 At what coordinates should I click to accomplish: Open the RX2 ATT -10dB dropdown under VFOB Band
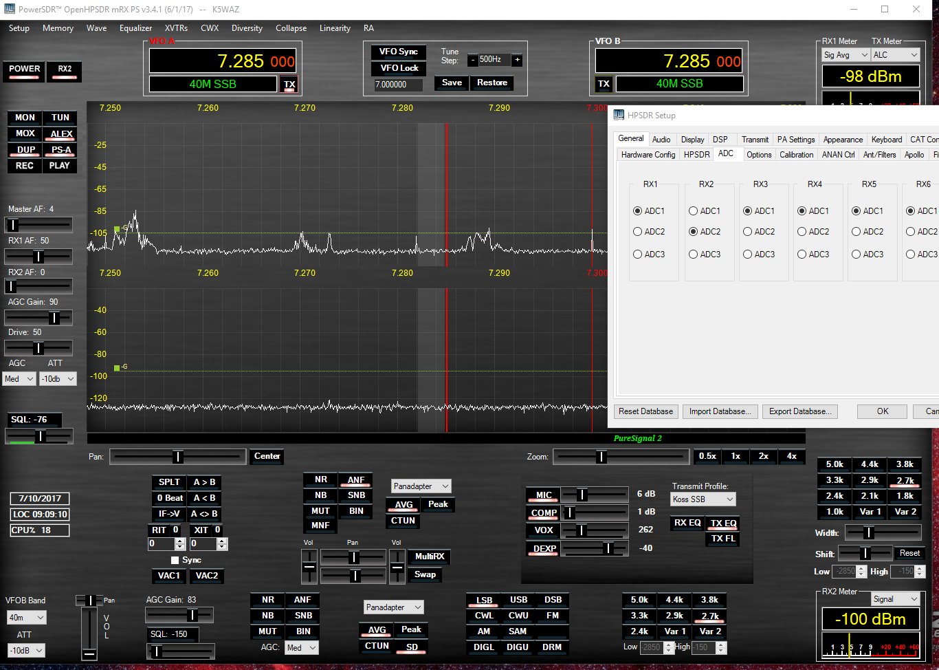pos(27,650)
